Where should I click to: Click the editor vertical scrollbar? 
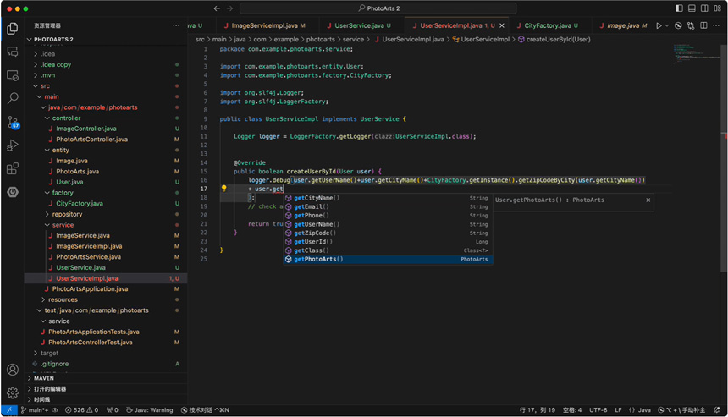click(x=724, y=157)
